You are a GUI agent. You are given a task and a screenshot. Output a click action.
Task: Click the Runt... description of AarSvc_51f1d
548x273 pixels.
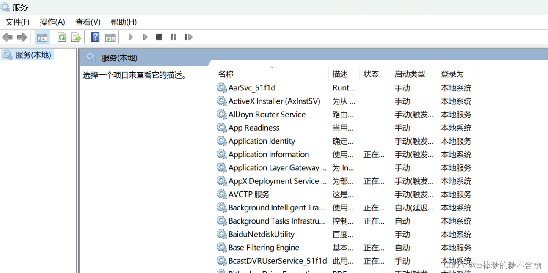point(344,88)
